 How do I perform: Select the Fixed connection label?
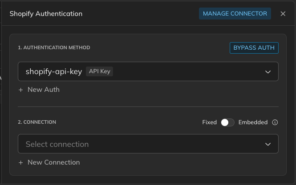point(209,122)
